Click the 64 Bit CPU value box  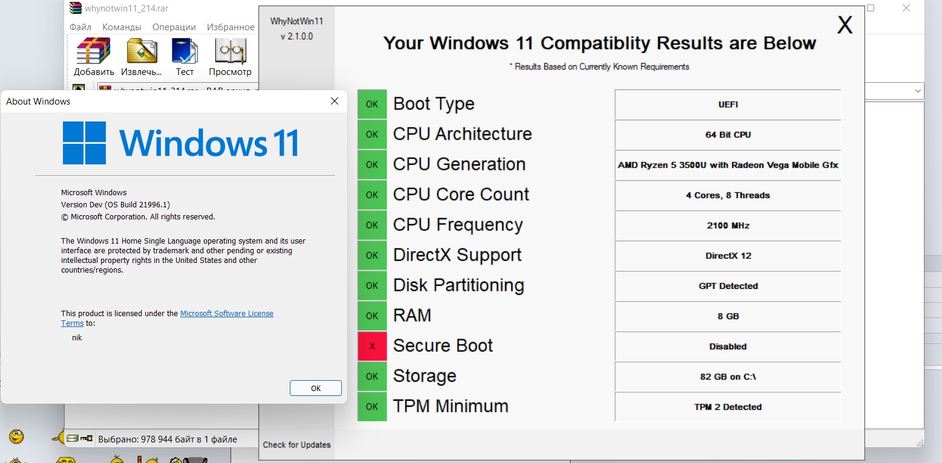(728, 135)
